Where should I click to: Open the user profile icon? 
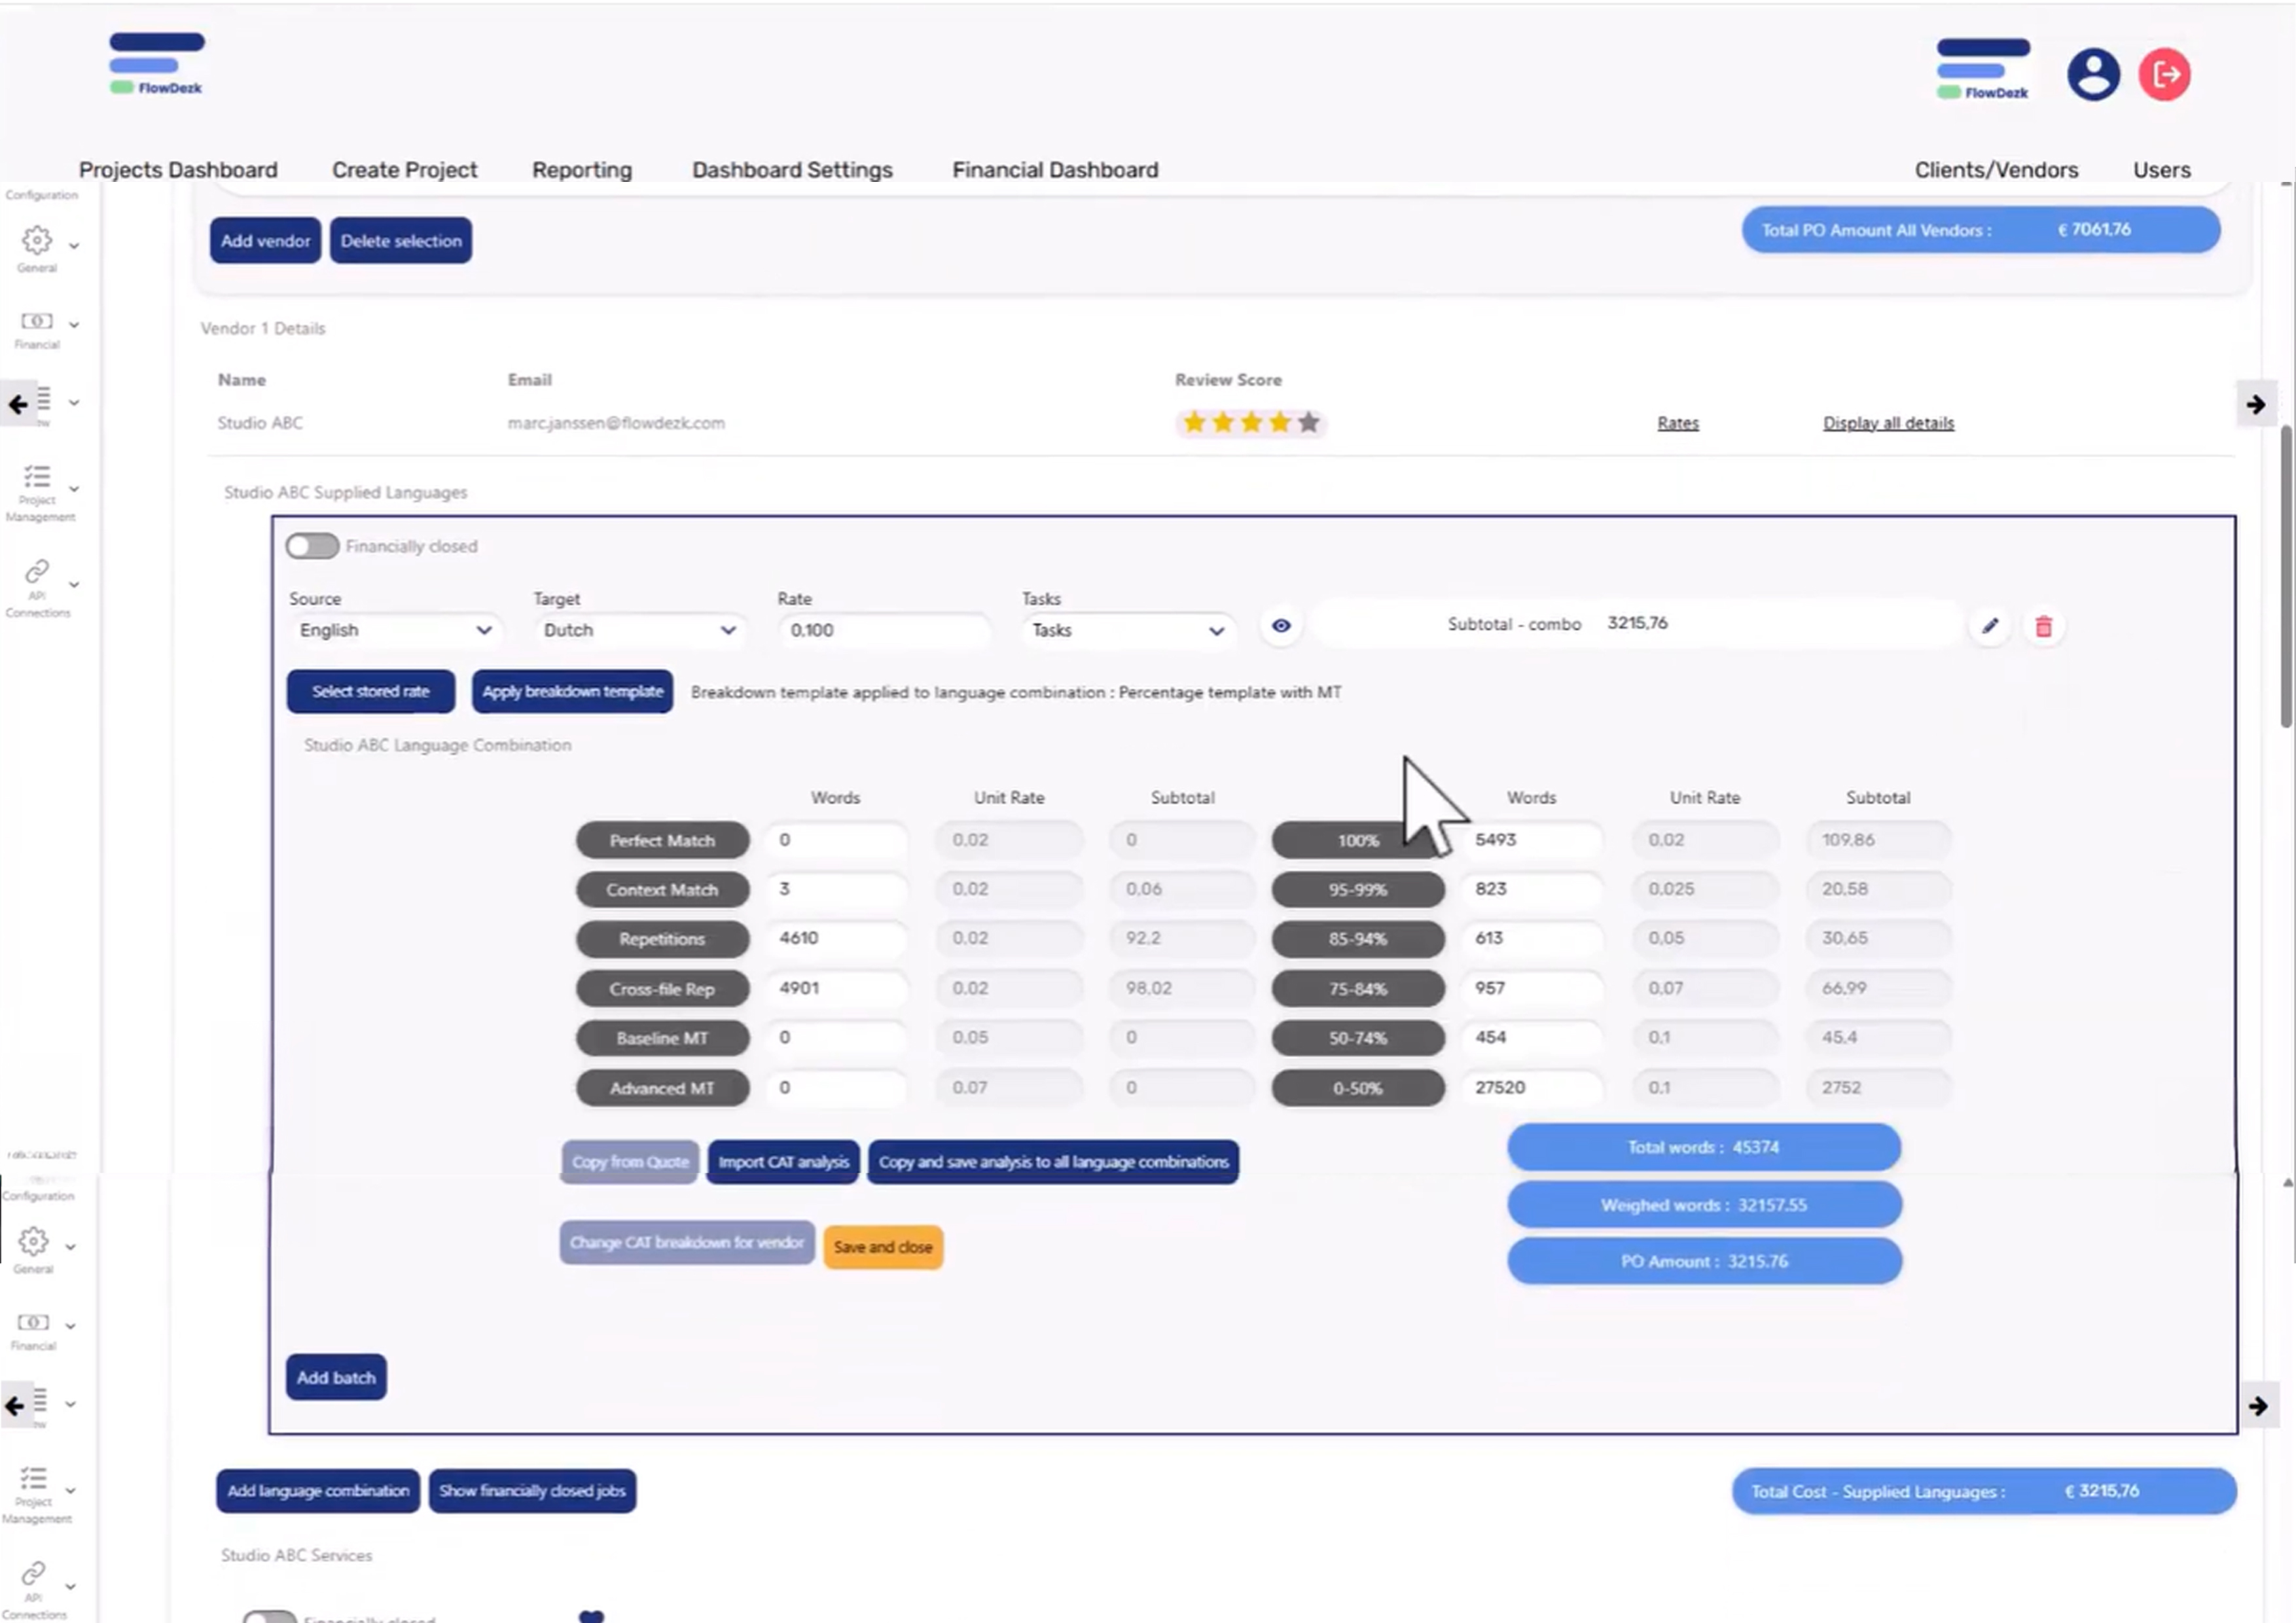[x=2093, y=74]
